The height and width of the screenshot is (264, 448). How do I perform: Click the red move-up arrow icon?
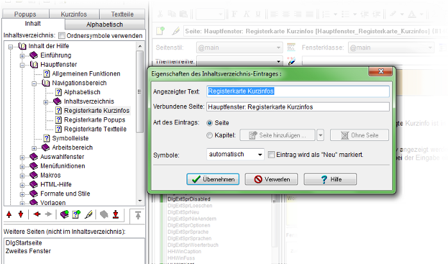[8, 214]
